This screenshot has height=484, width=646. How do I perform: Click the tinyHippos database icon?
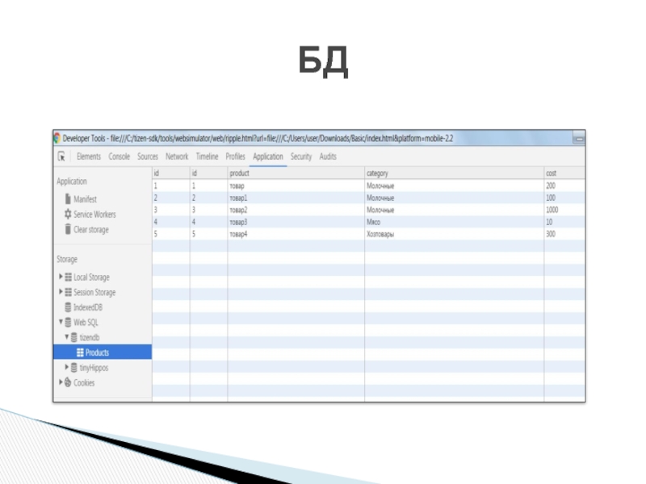coord(74,368)
